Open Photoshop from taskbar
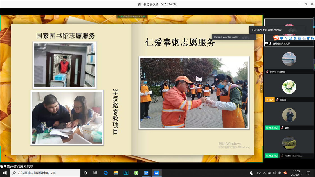The width and height of the screenshot is (315, 177). click(x=126, y=173)
